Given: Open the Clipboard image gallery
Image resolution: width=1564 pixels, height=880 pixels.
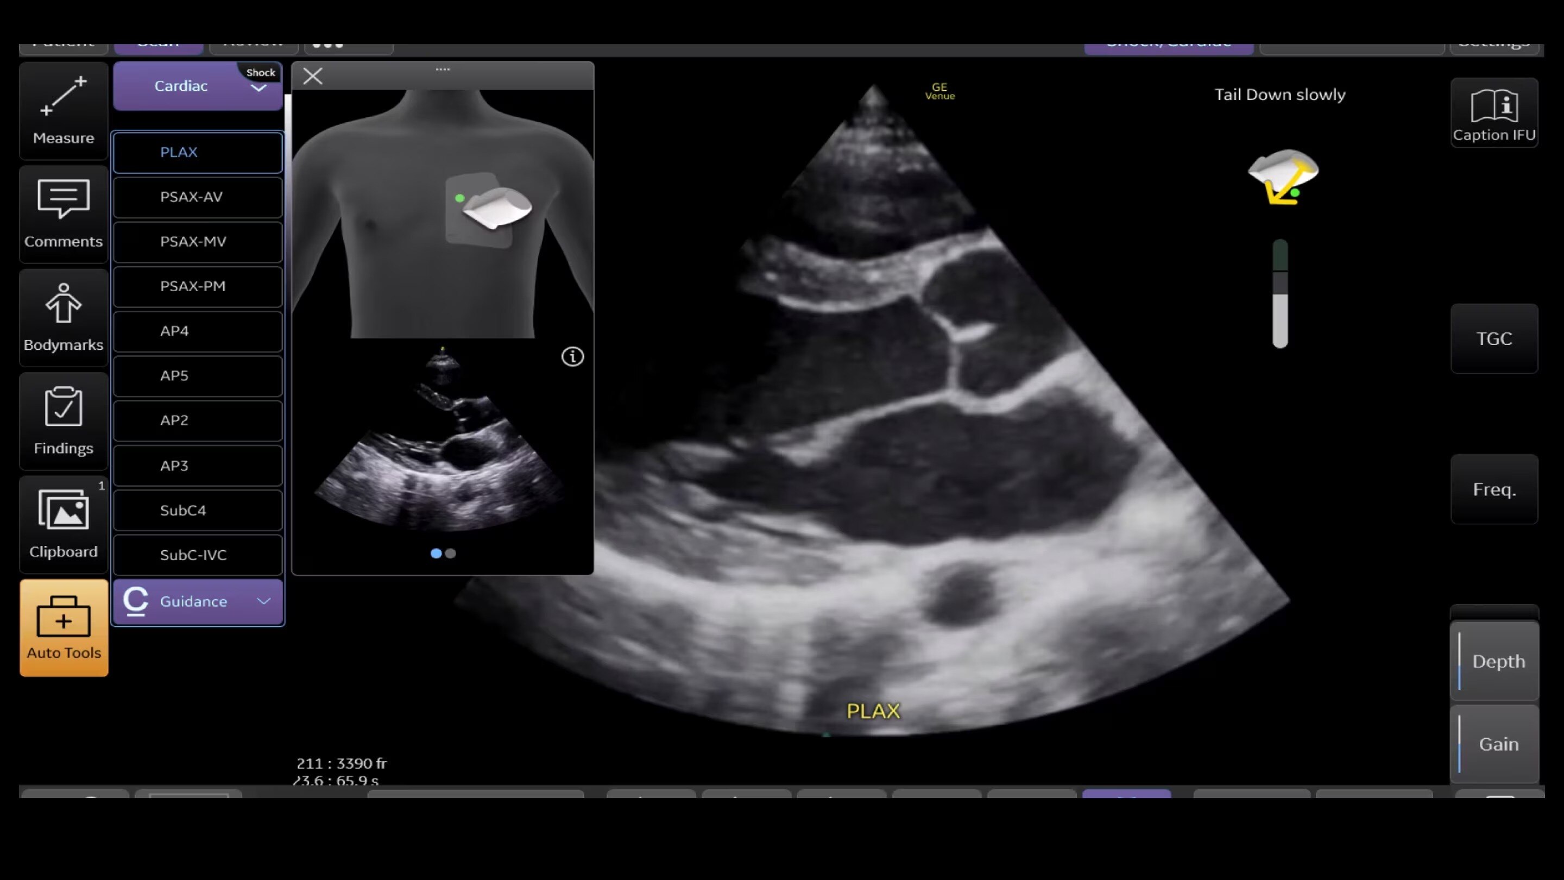Looking at the screenshot, I should tap(63, 524).
